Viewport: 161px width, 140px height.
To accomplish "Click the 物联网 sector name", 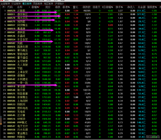I will (21, 105).
